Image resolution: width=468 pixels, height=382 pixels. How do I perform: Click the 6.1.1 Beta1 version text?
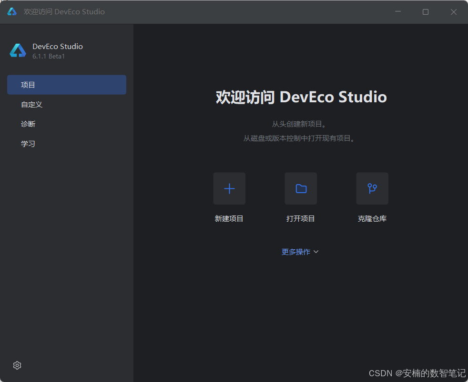(49, 56)
